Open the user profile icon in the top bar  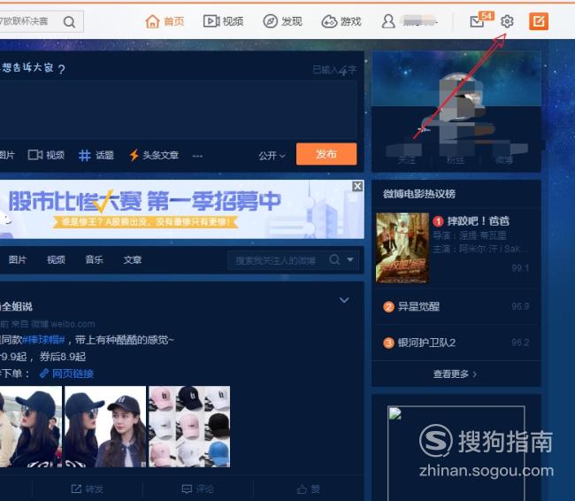(x=388, y=21)
